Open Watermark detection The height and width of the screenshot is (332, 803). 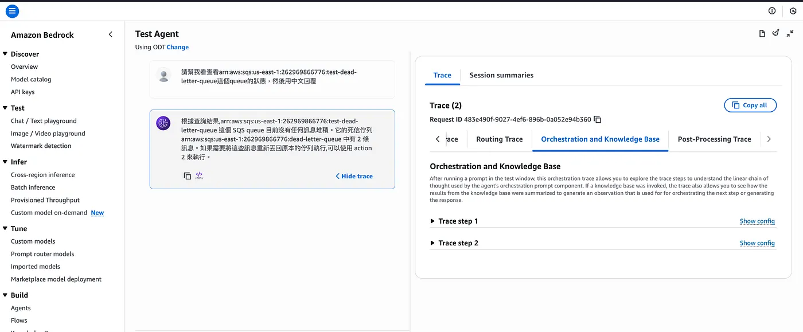tap(41, 146)
